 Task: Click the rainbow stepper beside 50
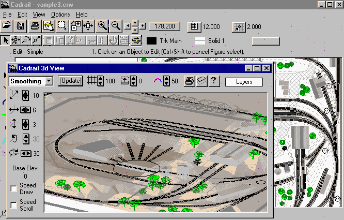pos(166,81)
